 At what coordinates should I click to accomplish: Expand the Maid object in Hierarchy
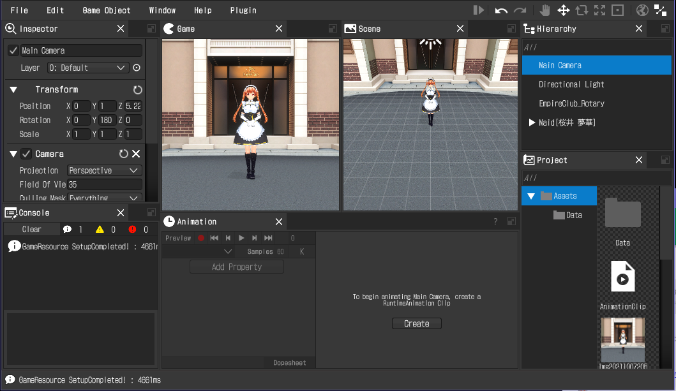coord(532,122)
